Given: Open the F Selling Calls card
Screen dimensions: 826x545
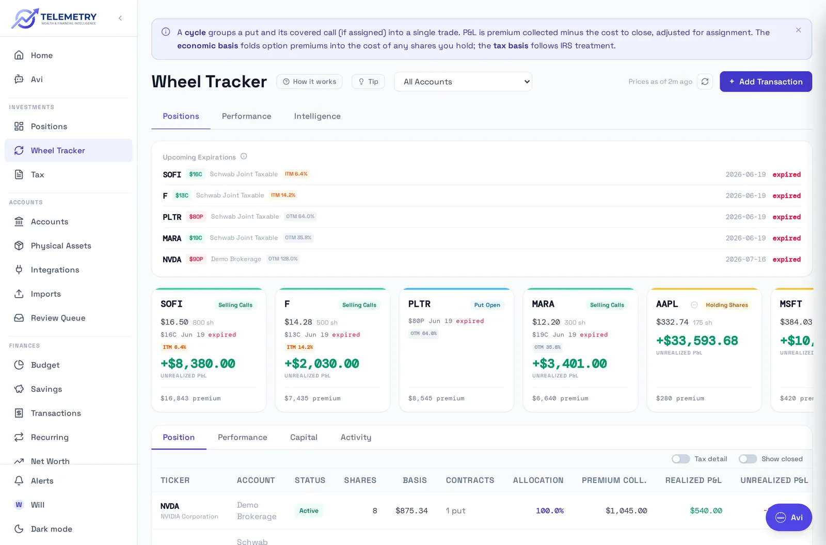Looking at the screenshot, I should (332, 350).
